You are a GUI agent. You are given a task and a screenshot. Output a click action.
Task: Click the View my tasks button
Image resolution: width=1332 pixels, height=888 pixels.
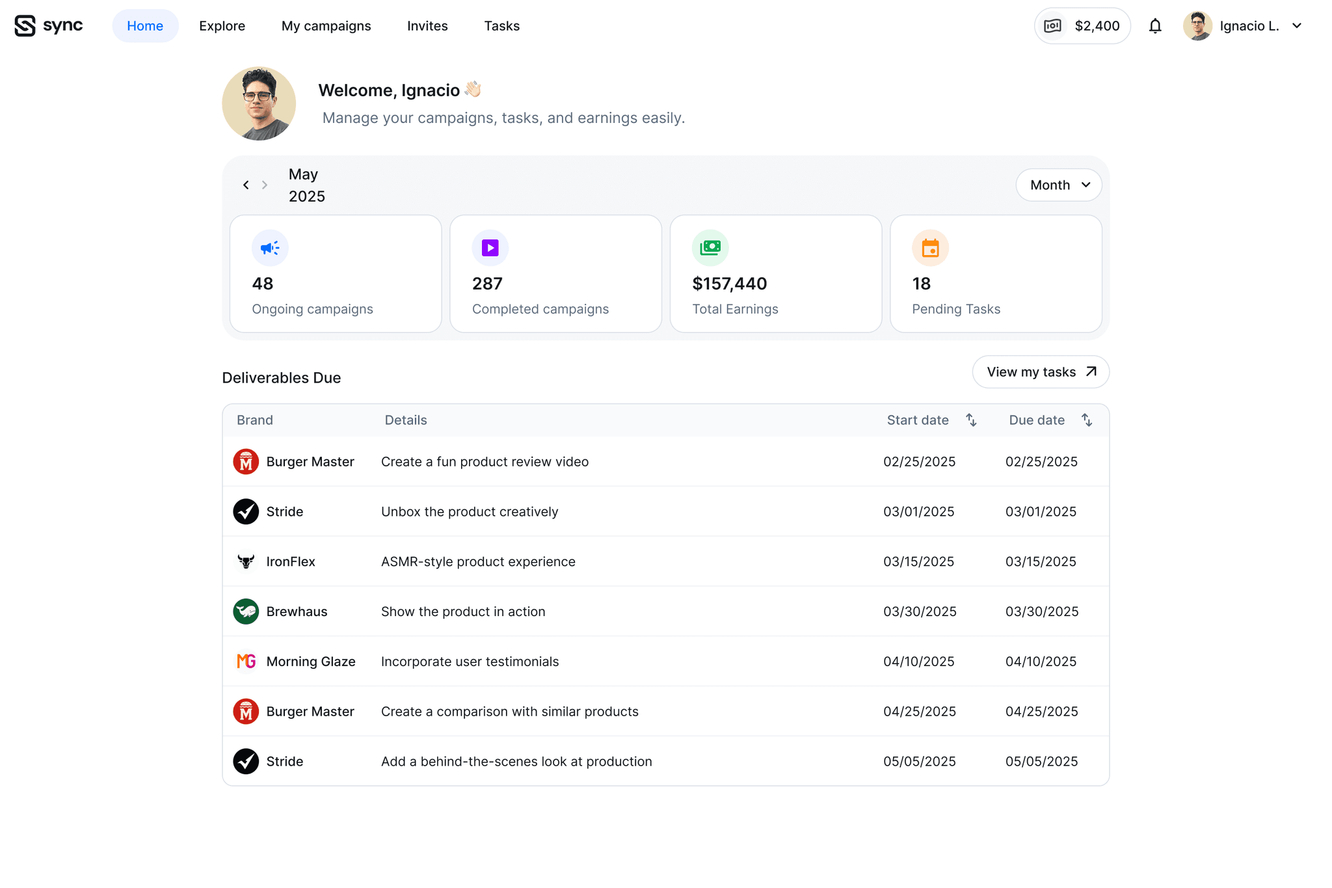pos(1040,371)
